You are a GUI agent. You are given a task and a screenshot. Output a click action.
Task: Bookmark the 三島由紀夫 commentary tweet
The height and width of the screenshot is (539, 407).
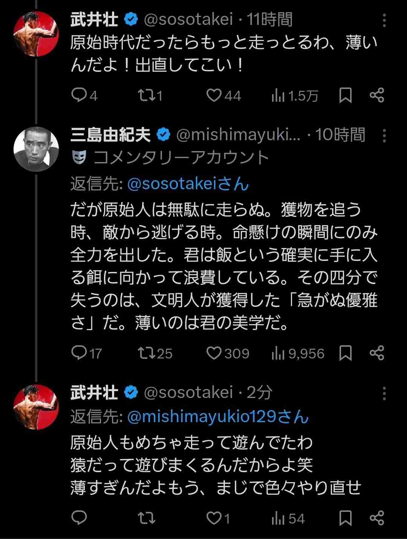tap(345, 353)
